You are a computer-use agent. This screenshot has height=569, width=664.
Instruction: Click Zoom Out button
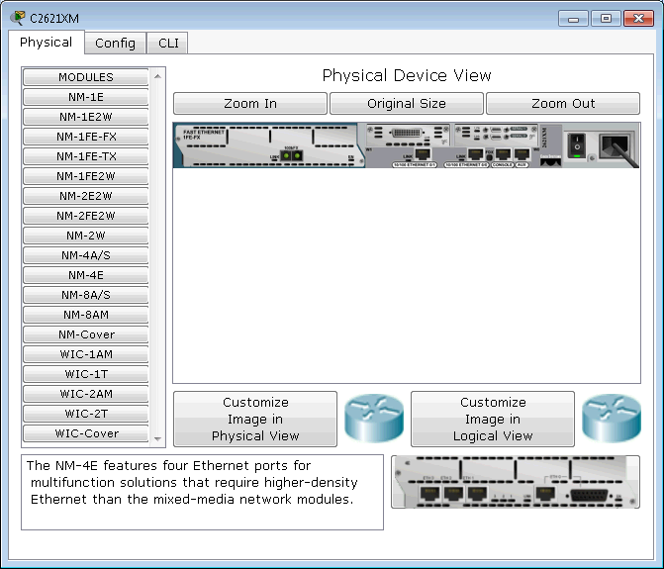tap(563, 103)
